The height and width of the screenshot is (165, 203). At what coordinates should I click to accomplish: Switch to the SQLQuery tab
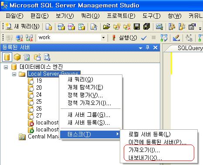click(x=190, y=48)
